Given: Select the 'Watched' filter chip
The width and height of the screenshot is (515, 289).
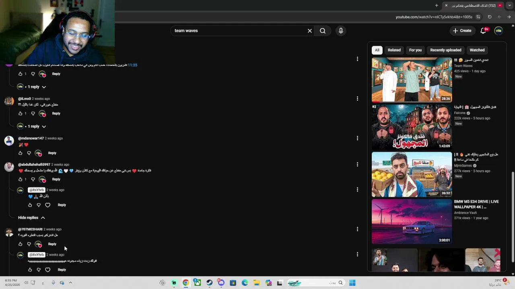Looking at the screenshot, I should [x=477, y=50].
